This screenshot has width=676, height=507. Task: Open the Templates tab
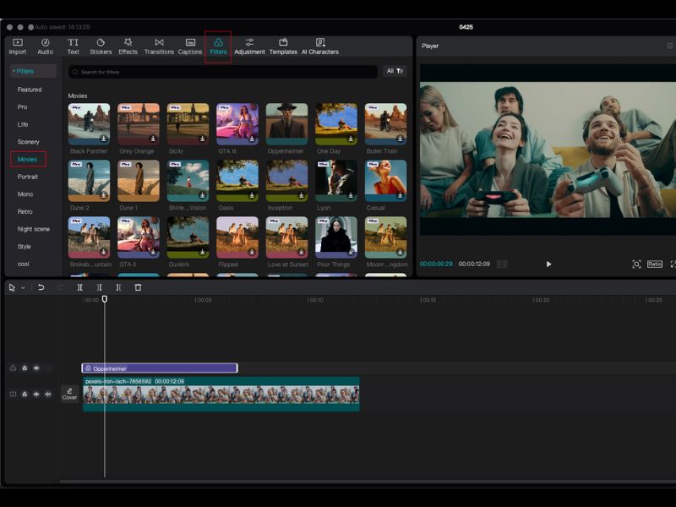[x=283, y=46]
